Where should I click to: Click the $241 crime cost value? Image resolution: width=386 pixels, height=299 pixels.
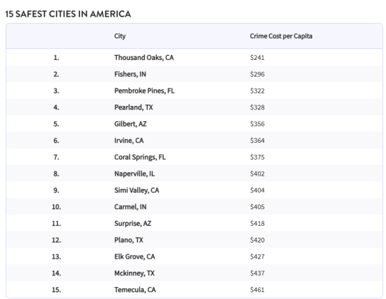point(257,58)
